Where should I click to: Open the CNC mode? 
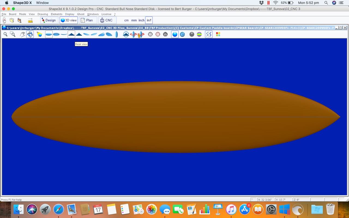point(107,20)
